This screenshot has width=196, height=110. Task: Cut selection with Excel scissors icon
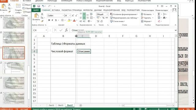coord(42,14)
